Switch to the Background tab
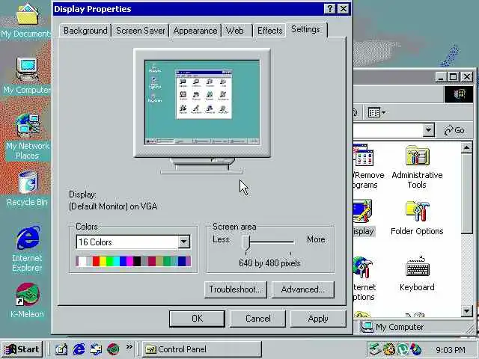This screenshot has height=359, width=479. [x=85, y=31]
